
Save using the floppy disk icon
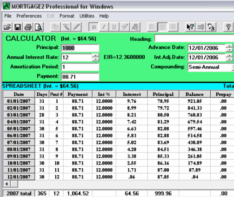[x=18, y=27]
